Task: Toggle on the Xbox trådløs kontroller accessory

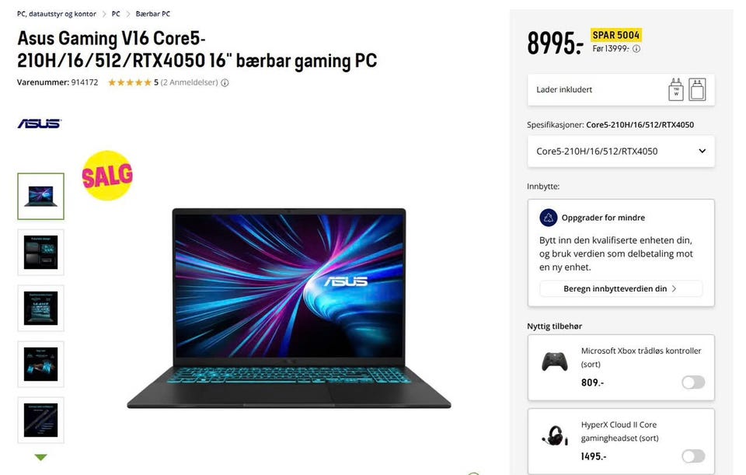Action: coord(693,382)
